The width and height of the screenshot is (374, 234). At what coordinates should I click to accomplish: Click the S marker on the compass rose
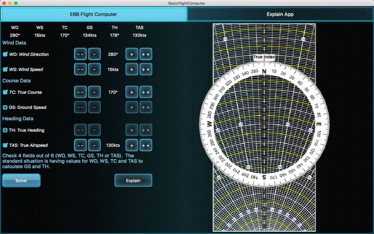point(264,177)
